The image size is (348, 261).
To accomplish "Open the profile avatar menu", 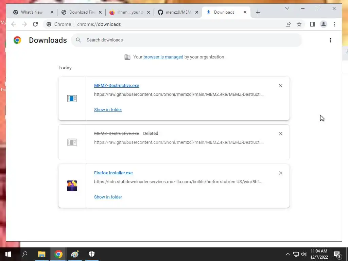I will (324, 24).
